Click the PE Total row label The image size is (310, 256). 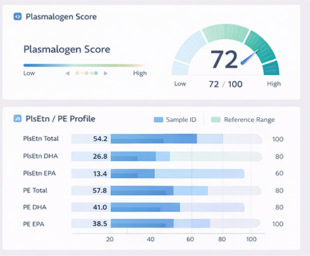(35, 190)
